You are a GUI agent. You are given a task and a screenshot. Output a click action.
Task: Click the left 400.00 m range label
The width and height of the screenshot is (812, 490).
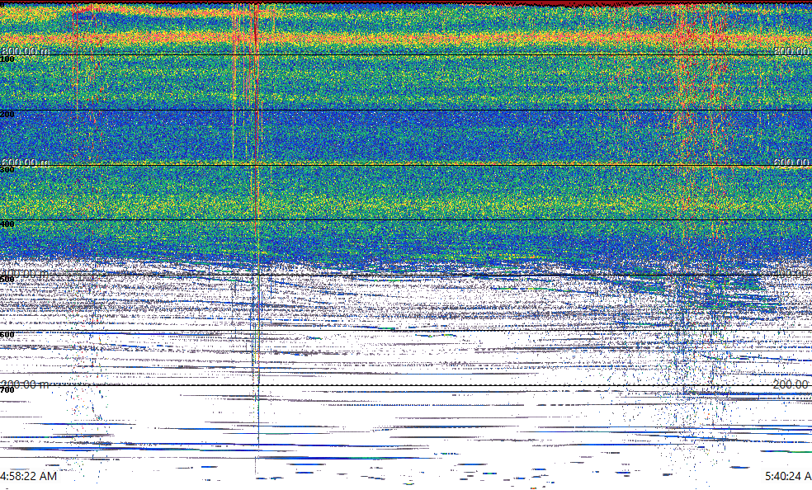[x=25, y=272]
